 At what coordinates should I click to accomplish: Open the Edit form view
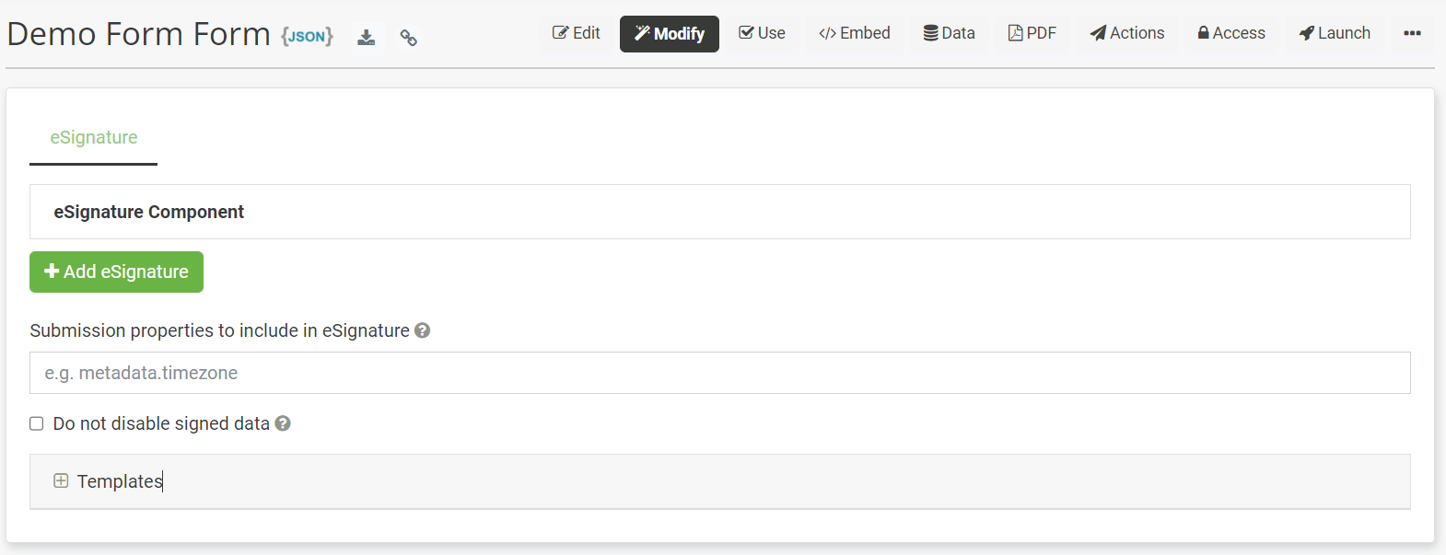(x=577, y=33)
